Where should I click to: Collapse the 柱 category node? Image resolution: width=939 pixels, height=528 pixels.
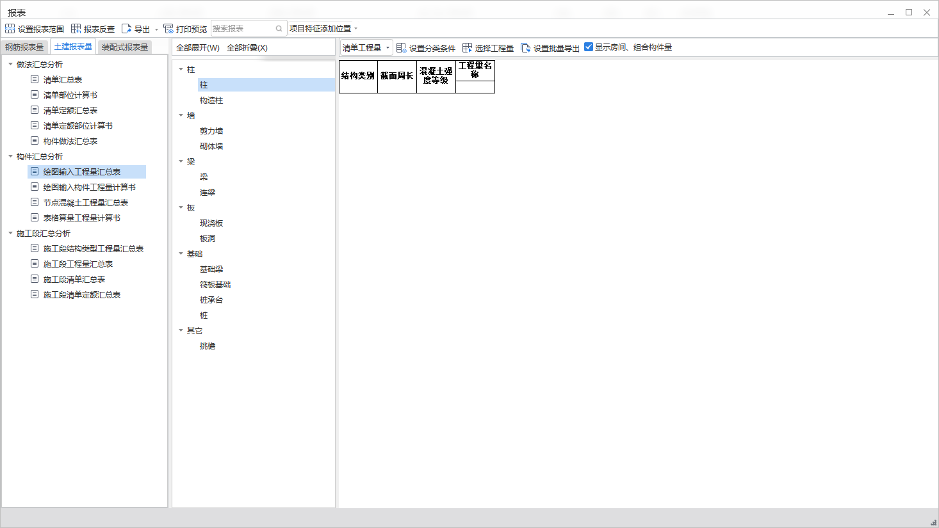coord(181,69)
